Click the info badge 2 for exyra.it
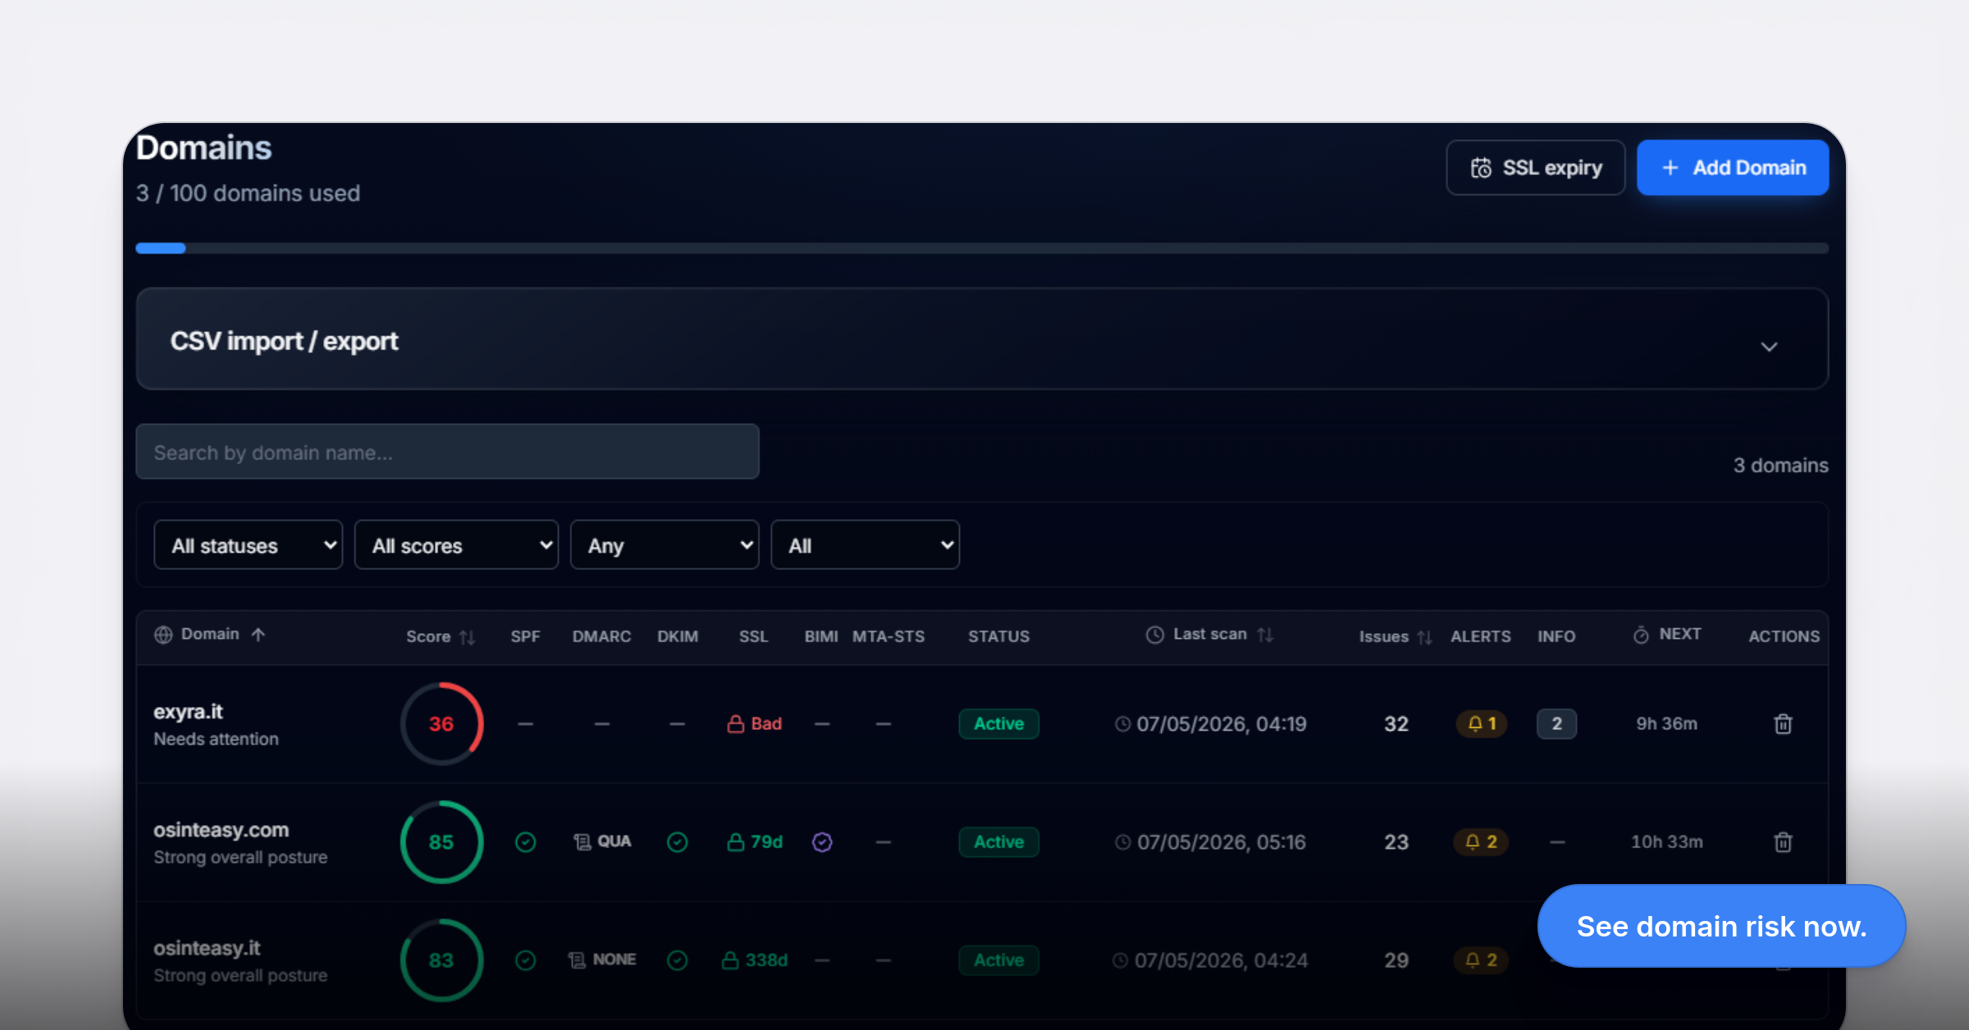Viewport: 1969px width, 1030px height. [x=1556, y=724]
